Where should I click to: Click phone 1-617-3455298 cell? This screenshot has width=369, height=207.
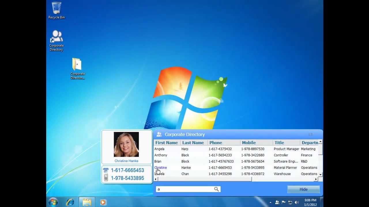[220, 174]
